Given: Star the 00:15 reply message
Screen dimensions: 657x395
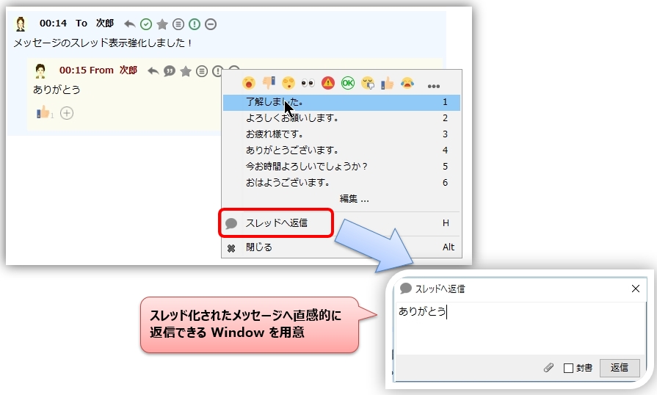Looking at the screenshot, I should click(186, 70).
